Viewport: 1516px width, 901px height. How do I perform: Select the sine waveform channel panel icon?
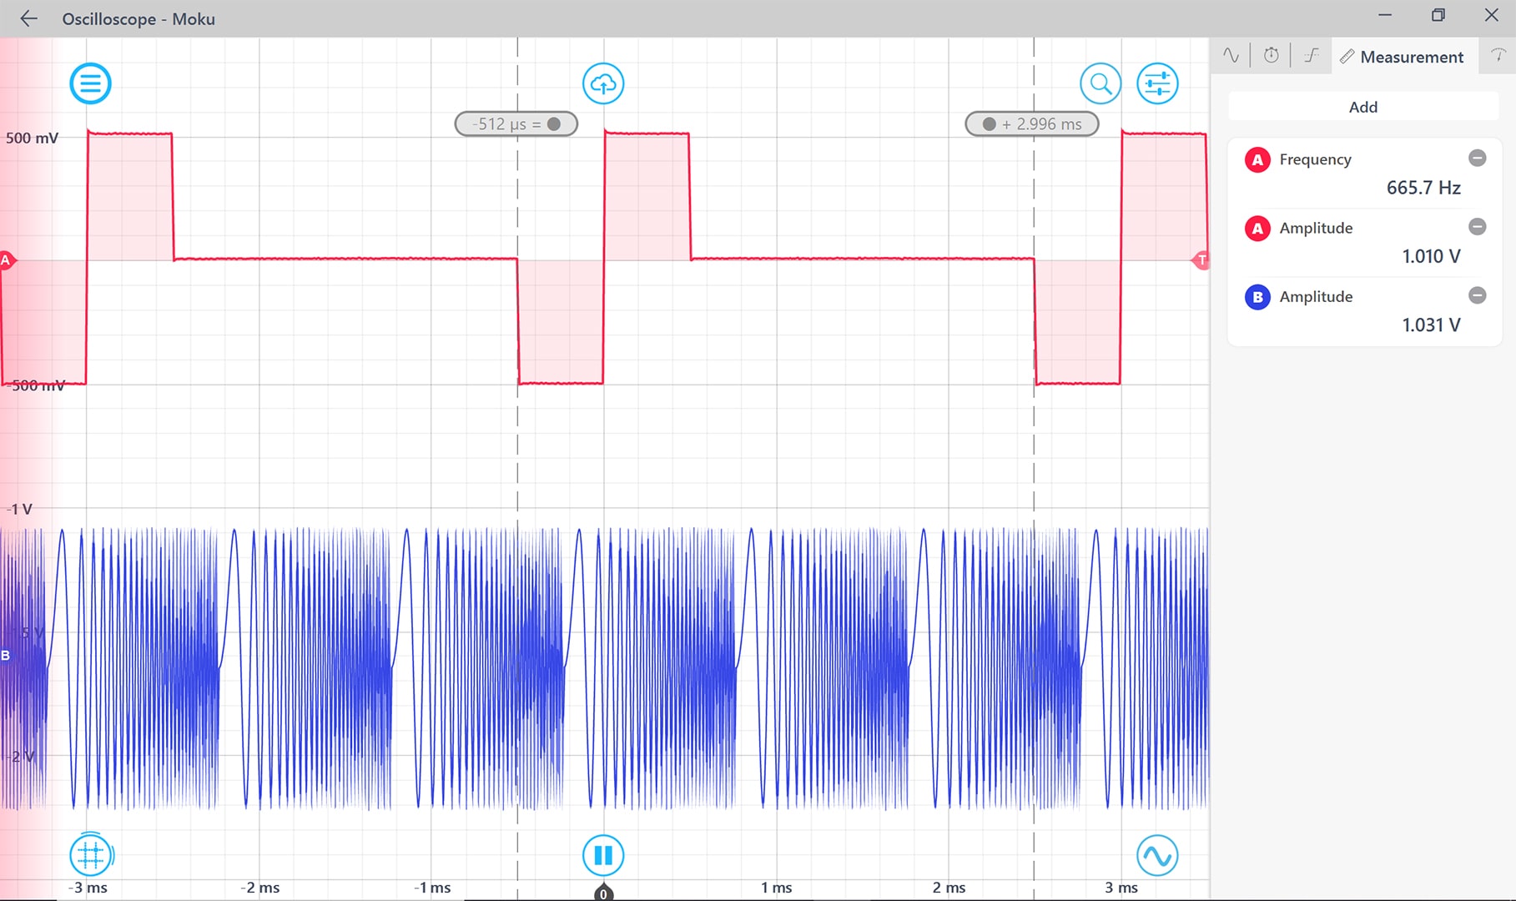click(1230, 55)
